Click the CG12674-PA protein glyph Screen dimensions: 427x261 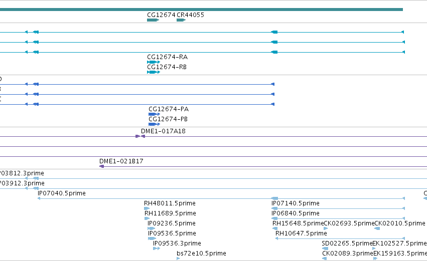[154, 114]
